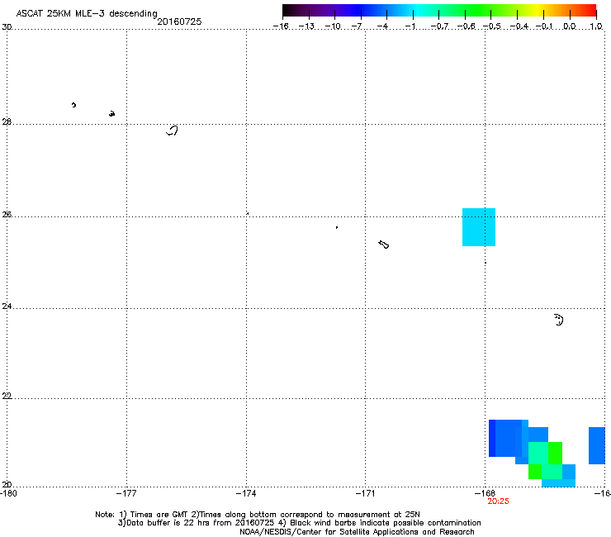Click the longitude label -174
611x537 pixels.
(x=246, y=493)
